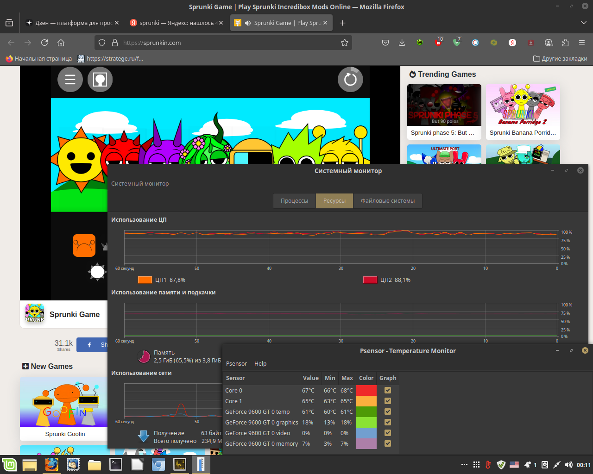Screen dimensions: 593x474
Task: Open the green shield extension with badge 7
Action: [457, 43]
